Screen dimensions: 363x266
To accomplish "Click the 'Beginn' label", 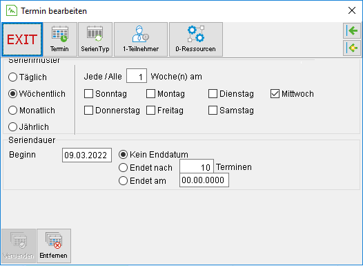I will 23,155.
